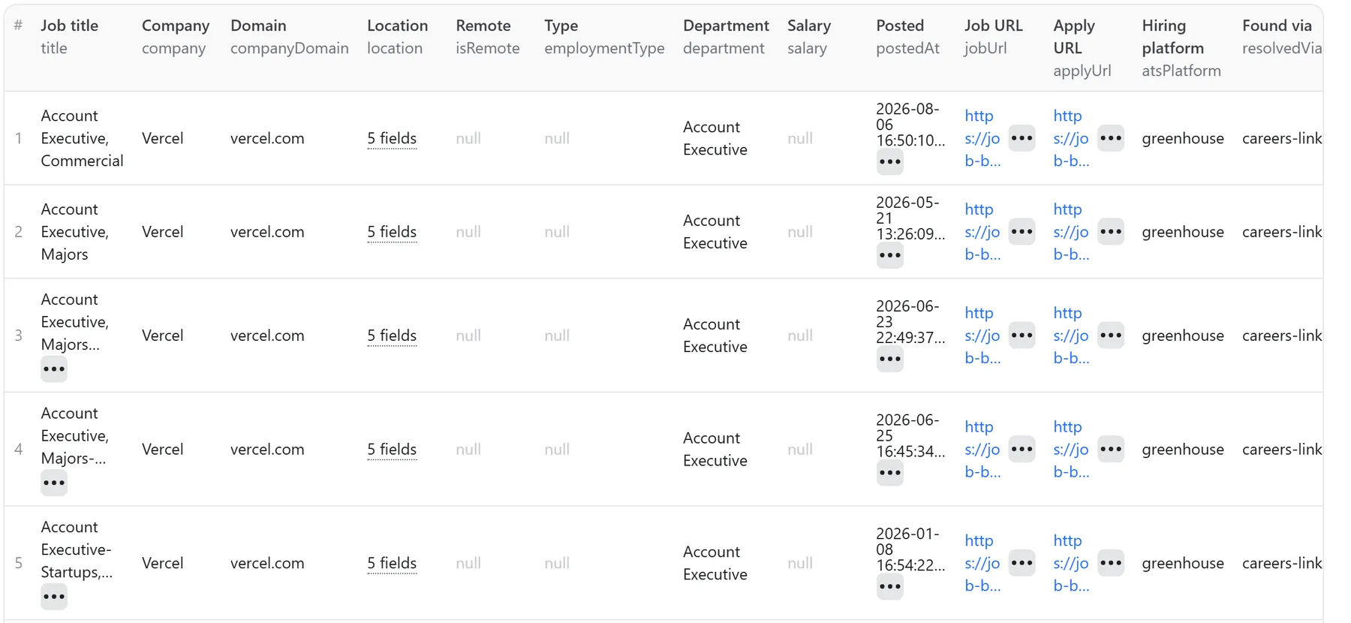Expand truncated job title in row 3
This screenshot has width=1351, height=623.
pyautogui.click(x=54, y=369)
